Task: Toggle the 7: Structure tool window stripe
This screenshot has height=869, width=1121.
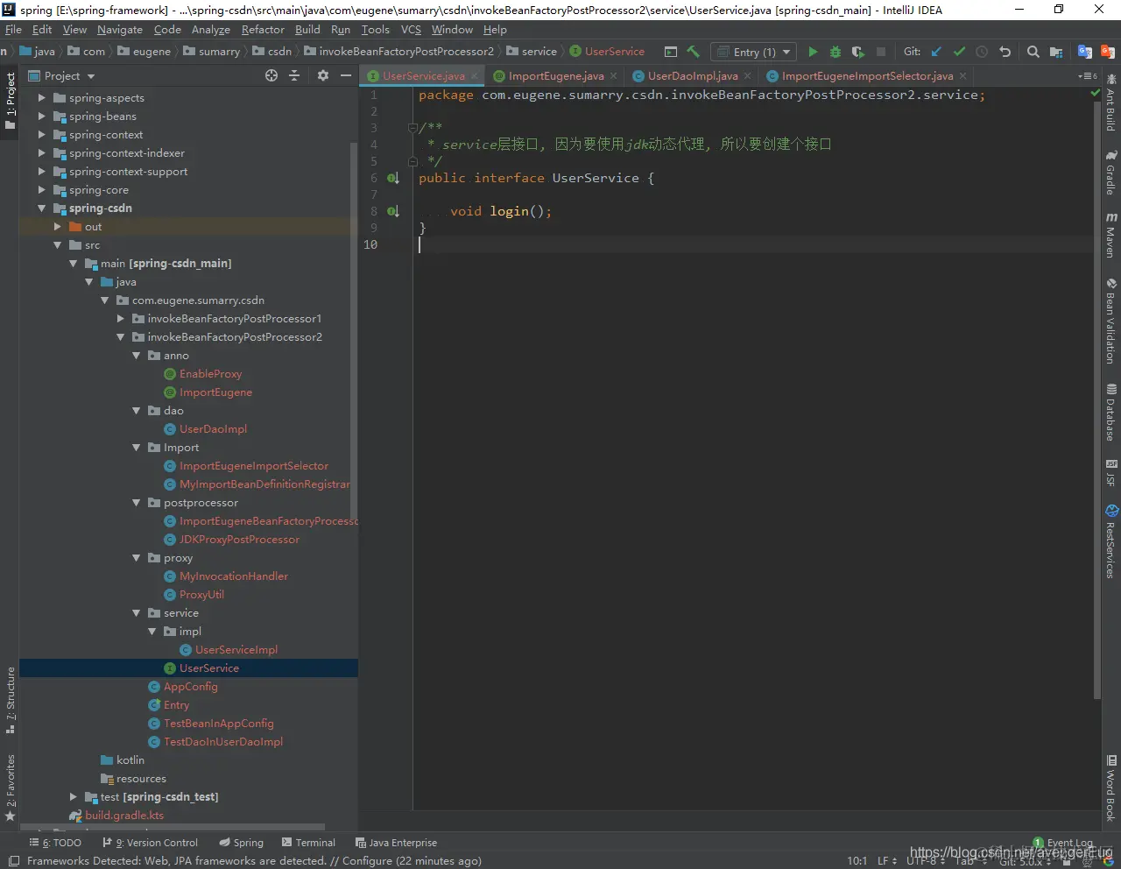Action: [x=10, y=701]
